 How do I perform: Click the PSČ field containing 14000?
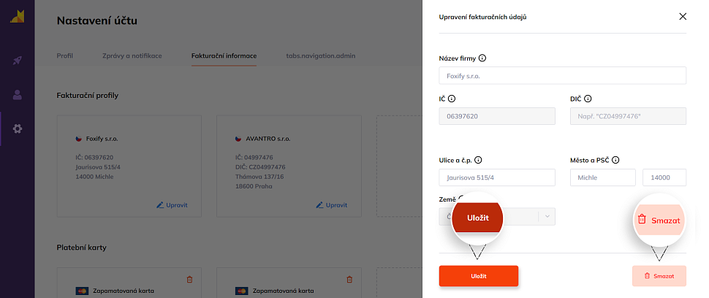(664, 177)
